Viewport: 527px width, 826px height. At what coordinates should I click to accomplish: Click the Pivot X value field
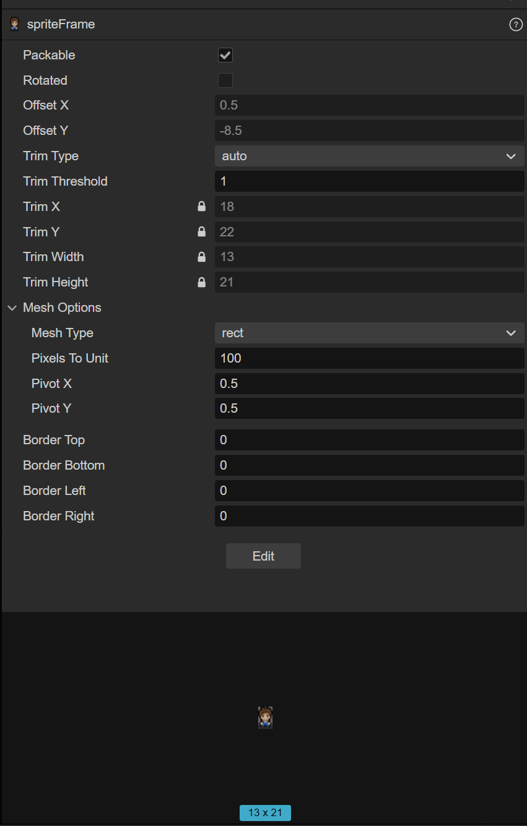(369, 384)
